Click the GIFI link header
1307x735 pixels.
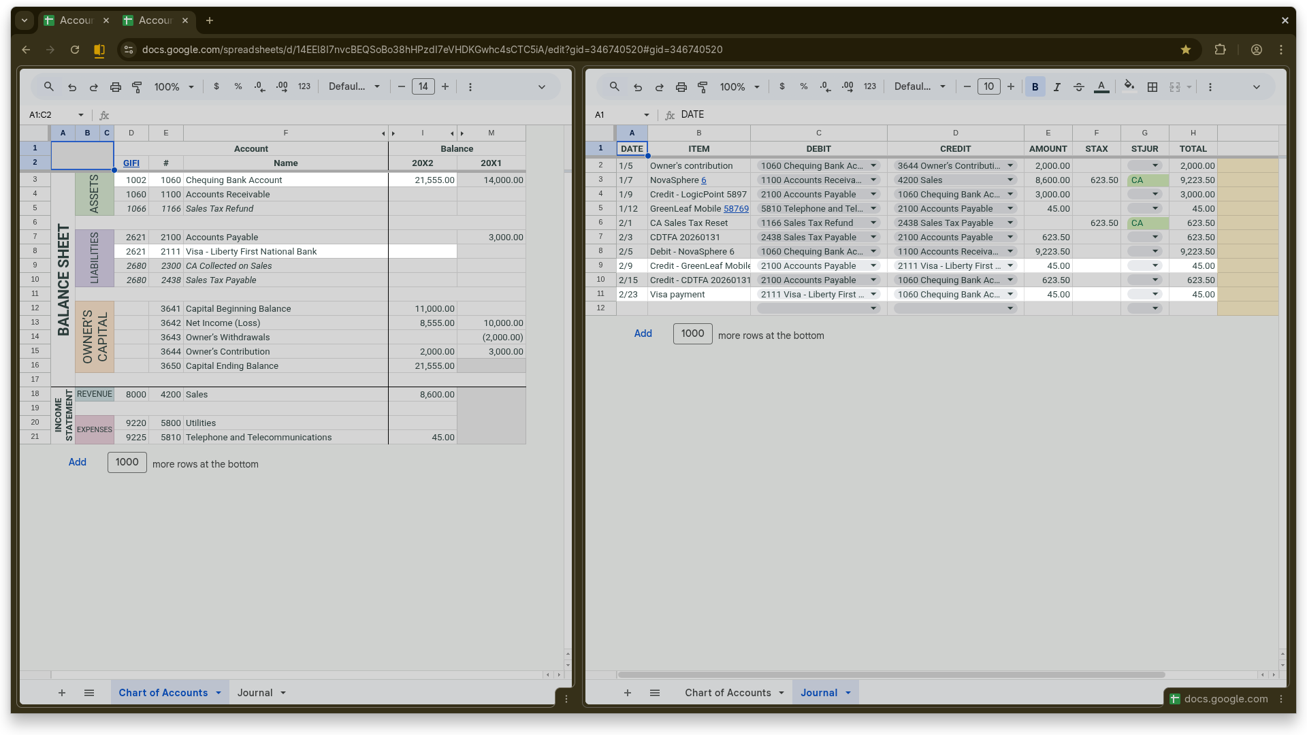pos(131,163)
